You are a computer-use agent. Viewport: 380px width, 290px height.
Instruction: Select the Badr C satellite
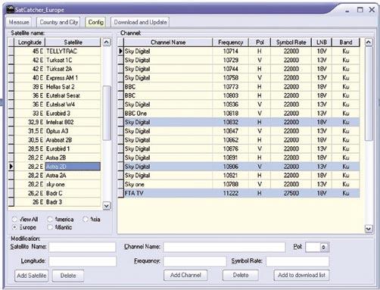(x=58, y=193)
